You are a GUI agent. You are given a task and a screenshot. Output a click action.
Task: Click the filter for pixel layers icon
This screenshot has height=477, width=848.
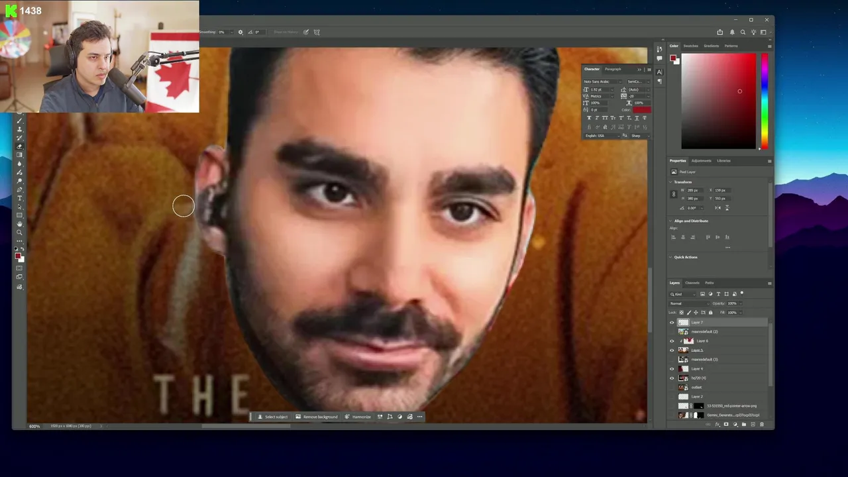pyautogui.click(x=702, y=293)
